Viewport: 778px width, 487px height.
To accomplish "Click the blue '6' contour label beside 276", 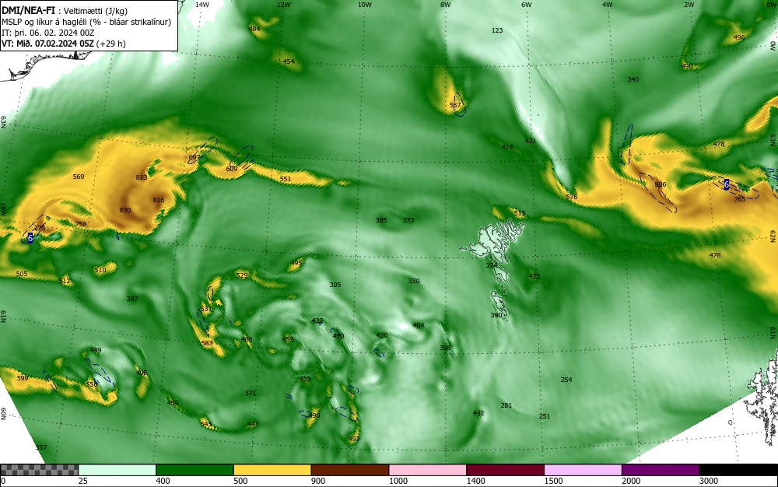I will 30,237.
